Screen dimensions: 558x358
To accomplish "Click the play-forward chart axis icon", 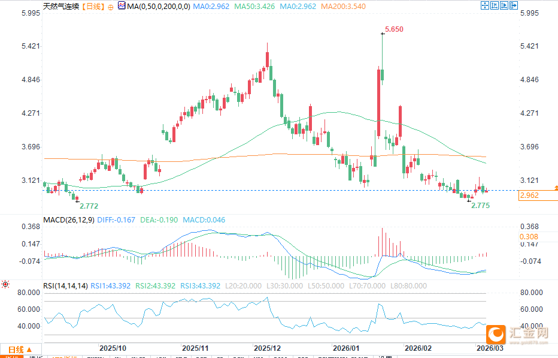I will pyautogui.click(x=504, y=5).
